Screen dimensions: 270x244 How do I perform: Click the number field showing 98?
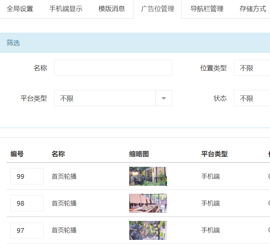[27, 203]
